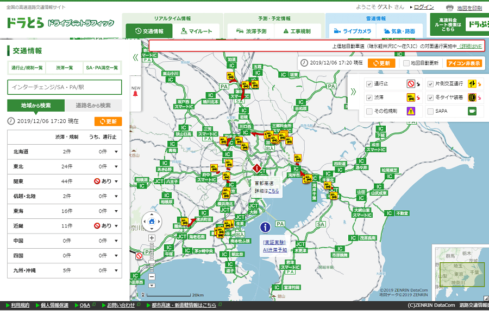The width and height of the screenshot is (489, 311).
Task: Click the clock icon beside map timestamp
Action: (x=304, y=63)
